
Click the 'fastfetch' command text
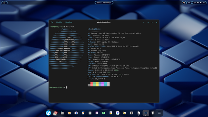tap(70, 27)
